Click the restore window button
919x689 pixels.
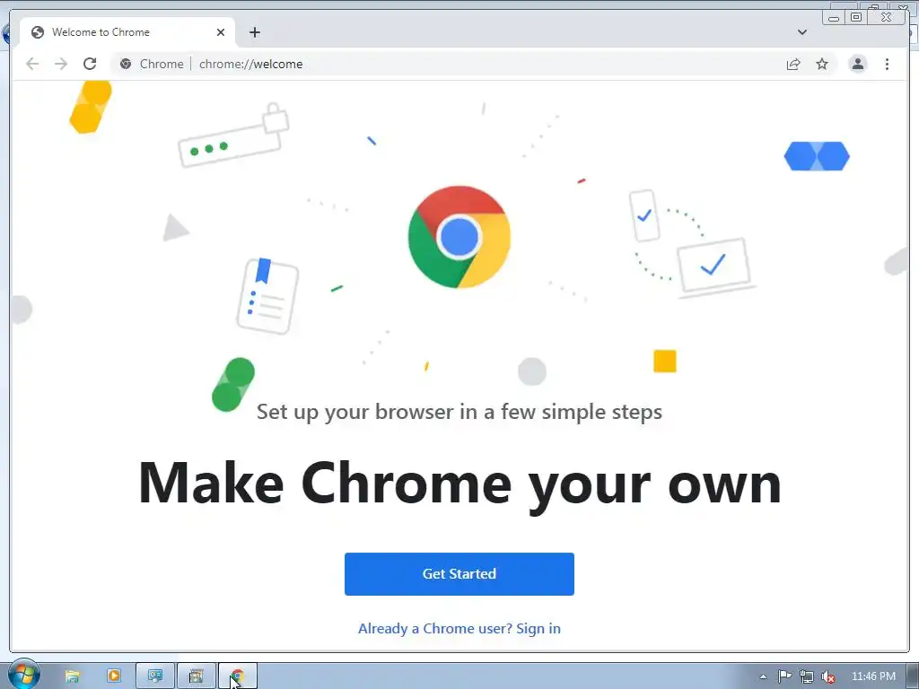coord(855,18)
